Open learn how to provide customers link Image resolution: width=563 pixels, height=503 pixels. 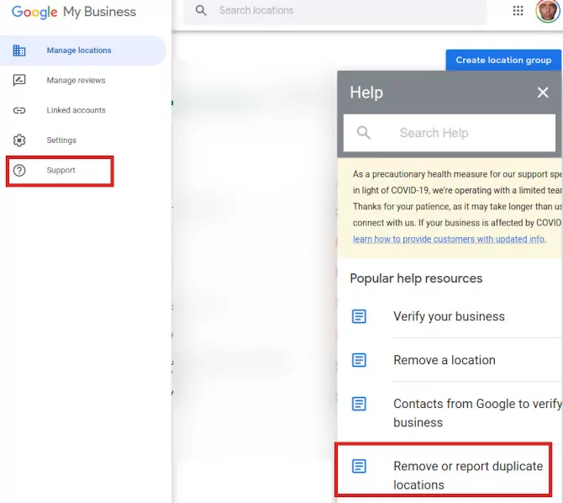pos(449,239)
